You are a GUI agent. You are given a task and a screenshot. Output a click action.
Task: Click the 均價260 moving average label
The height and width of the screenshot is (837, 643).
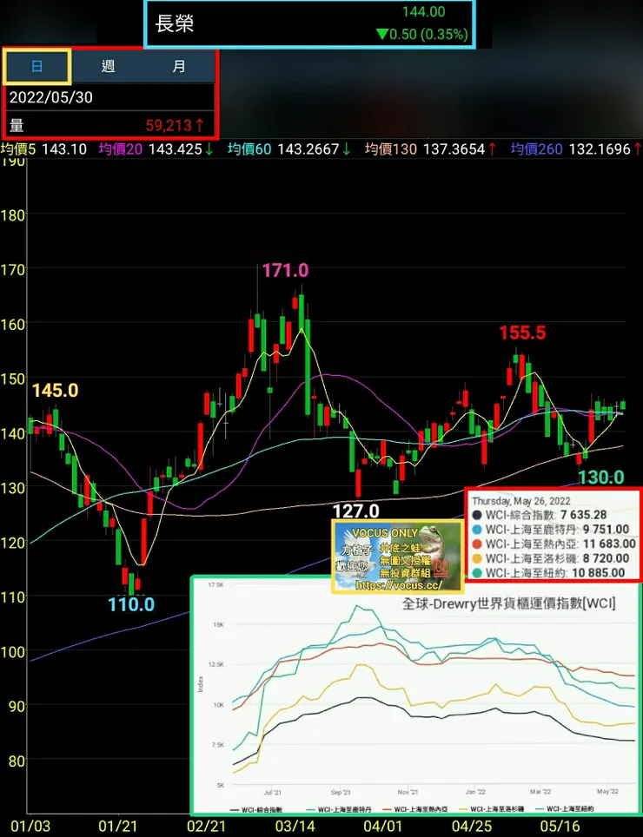click(536, 149)
